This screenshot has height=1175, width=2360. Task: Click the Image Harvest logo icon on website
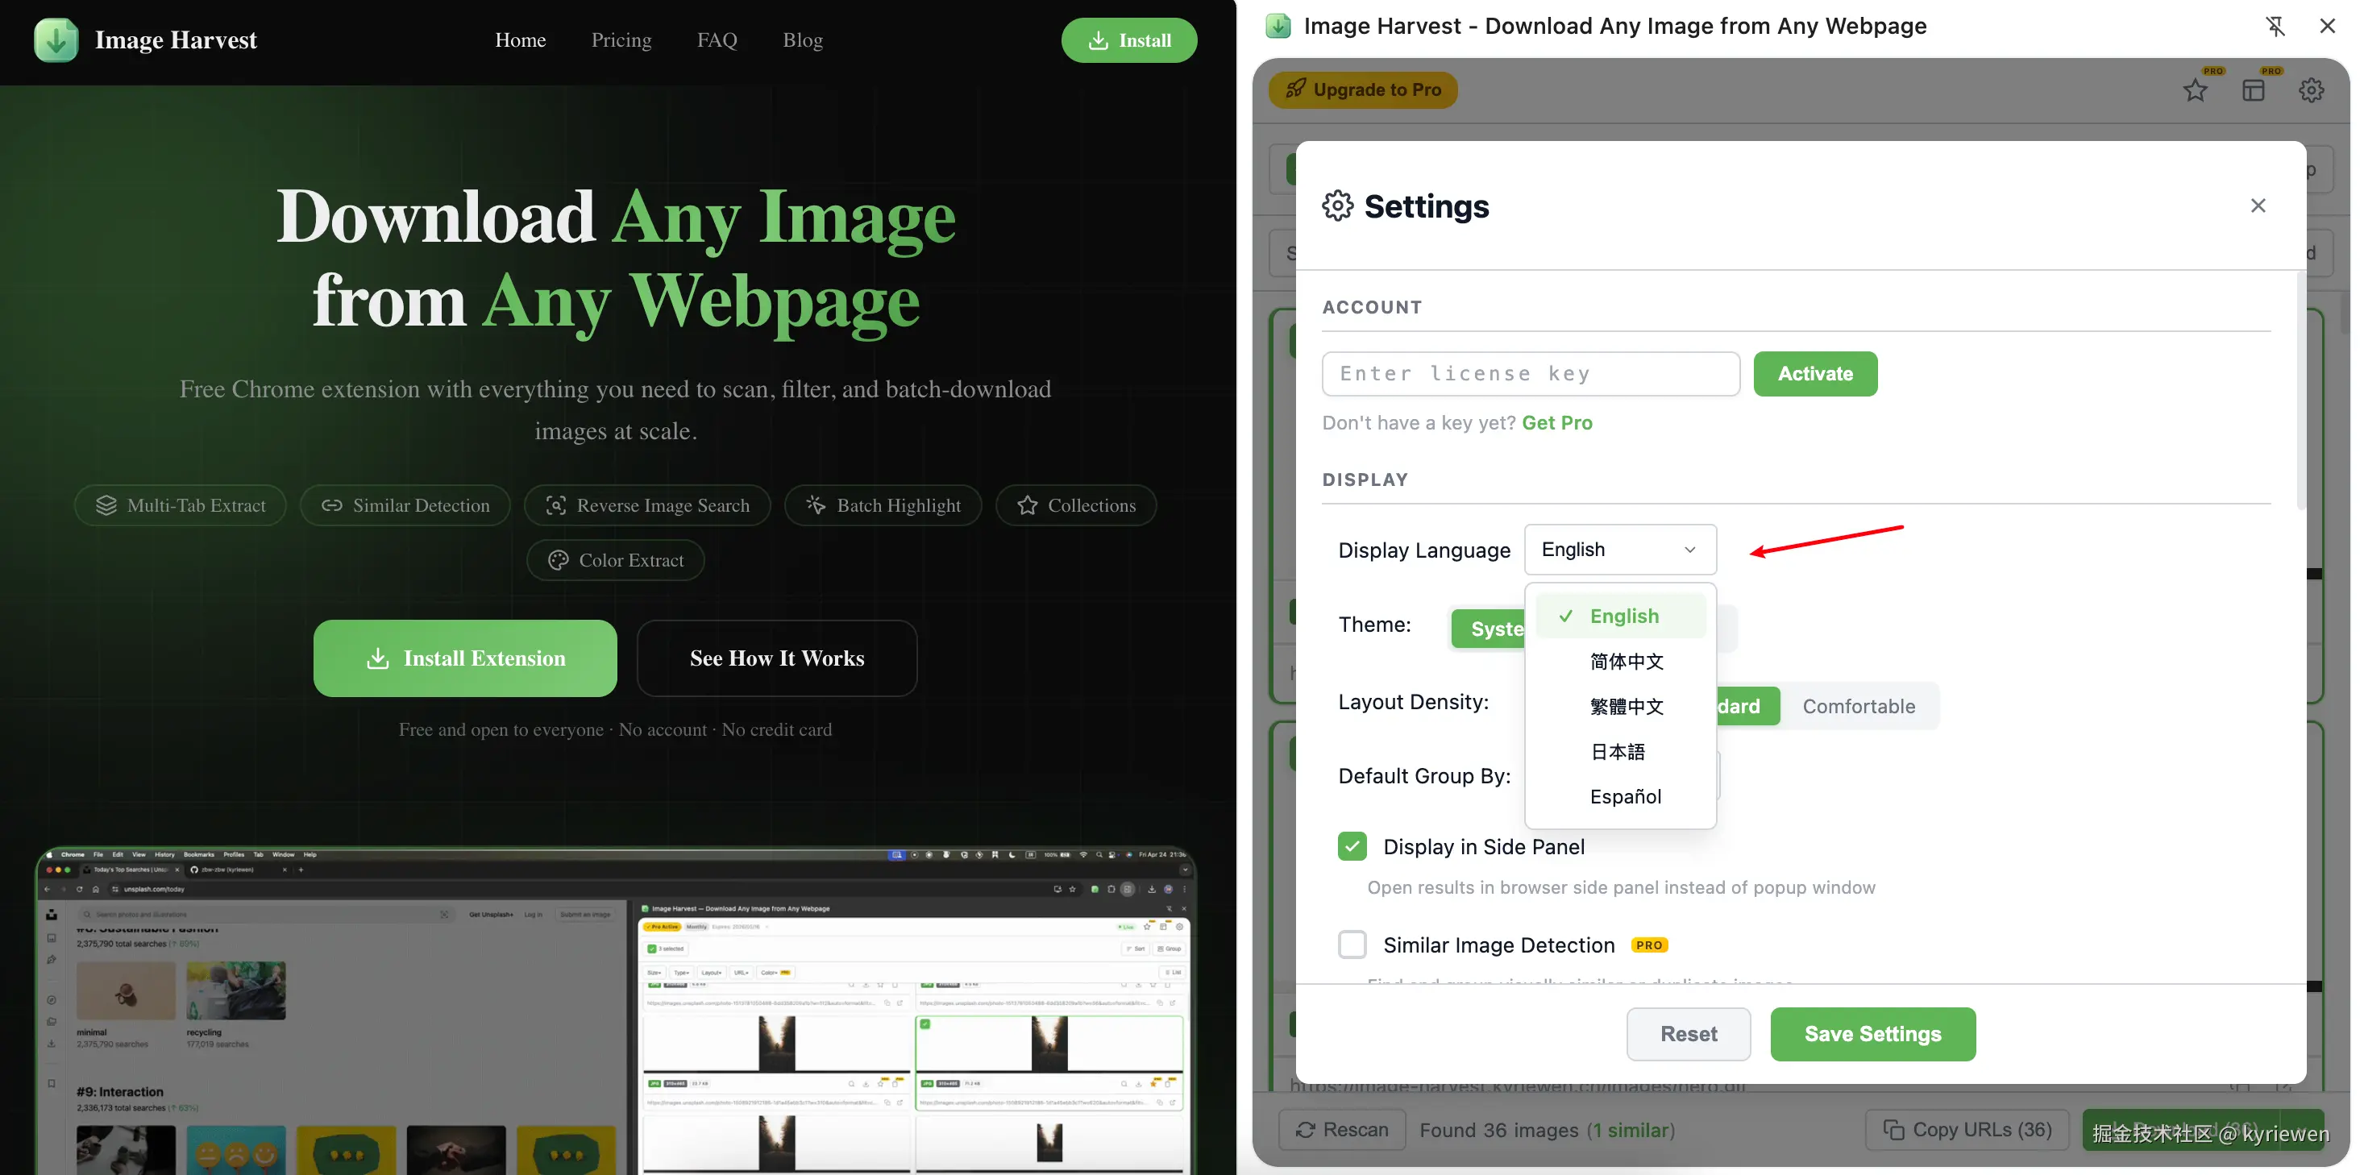coord(56,40)
